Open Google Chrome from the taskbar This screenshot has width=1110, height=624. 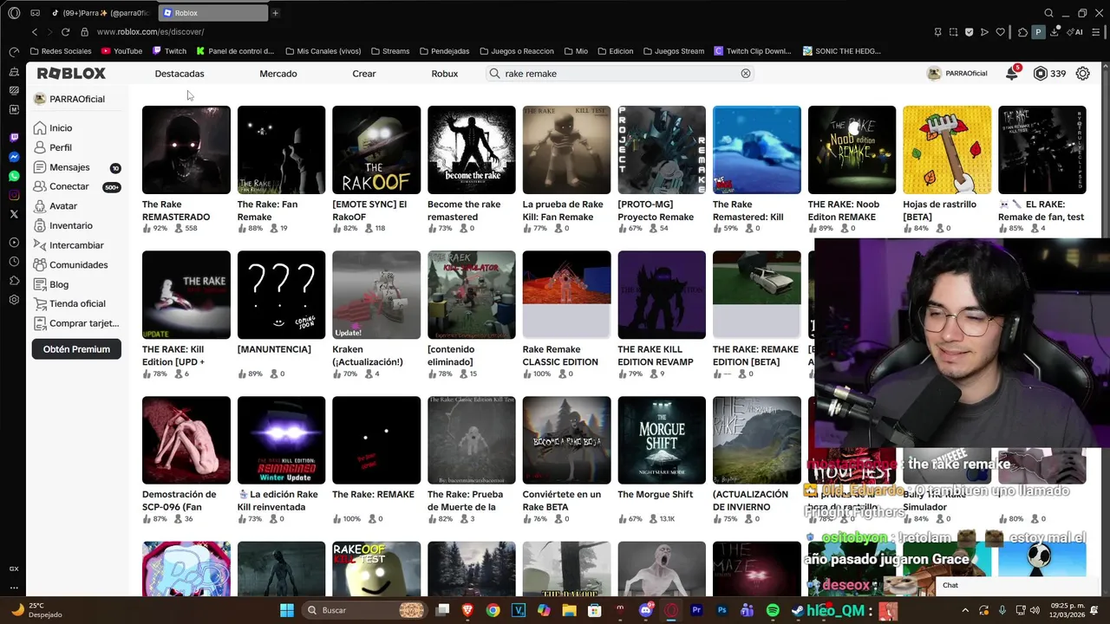coord(493,610)
